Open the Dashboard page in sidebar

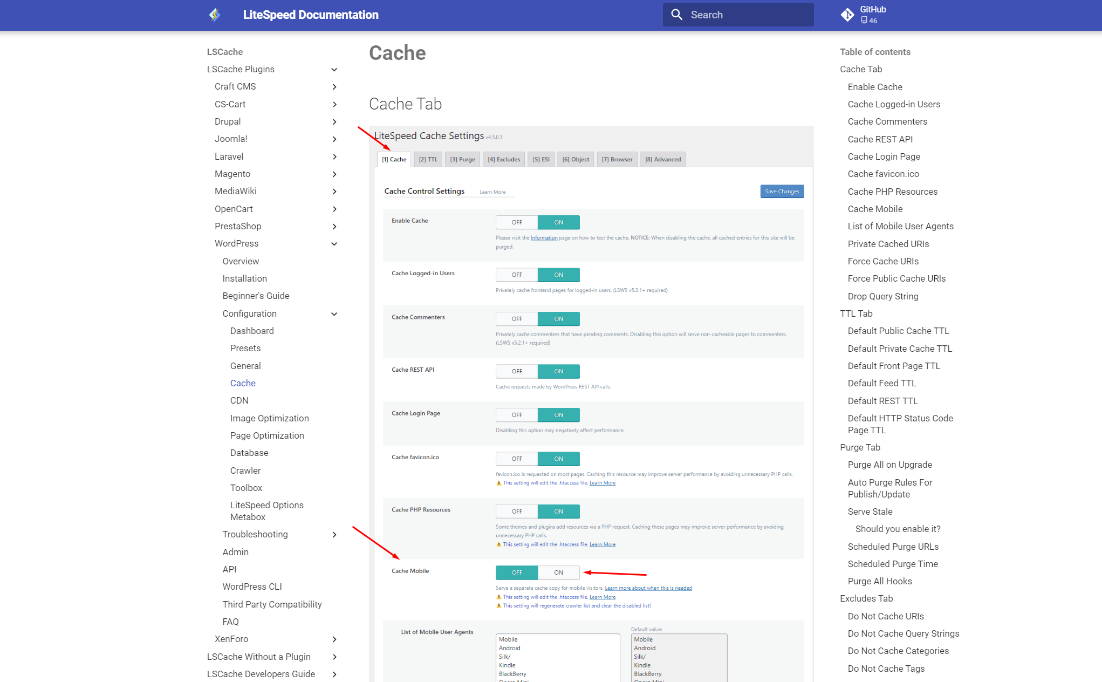point(251,331)
